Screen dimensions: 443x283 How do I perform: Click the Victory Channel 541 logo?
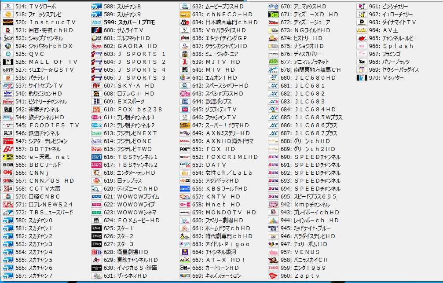point(8,102)
